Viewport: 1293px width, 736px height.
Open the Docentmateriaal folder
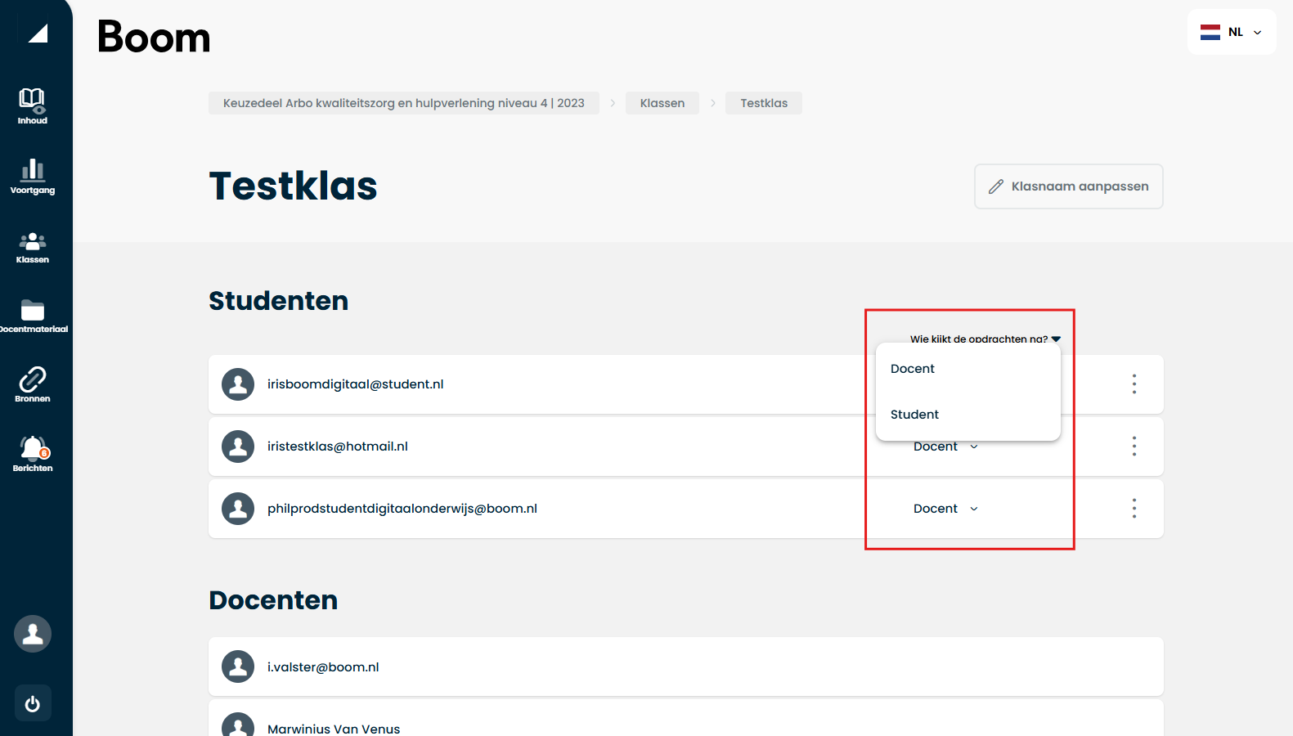33,316
